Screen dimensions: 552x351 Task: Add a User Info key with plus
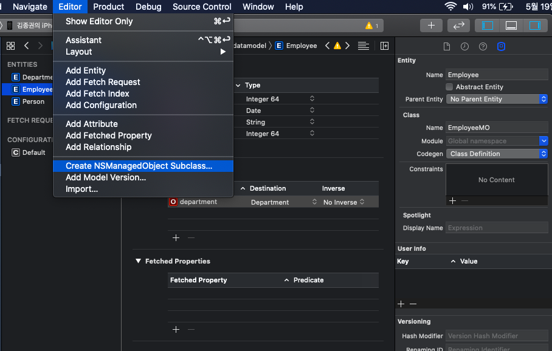tap(401, 304)
